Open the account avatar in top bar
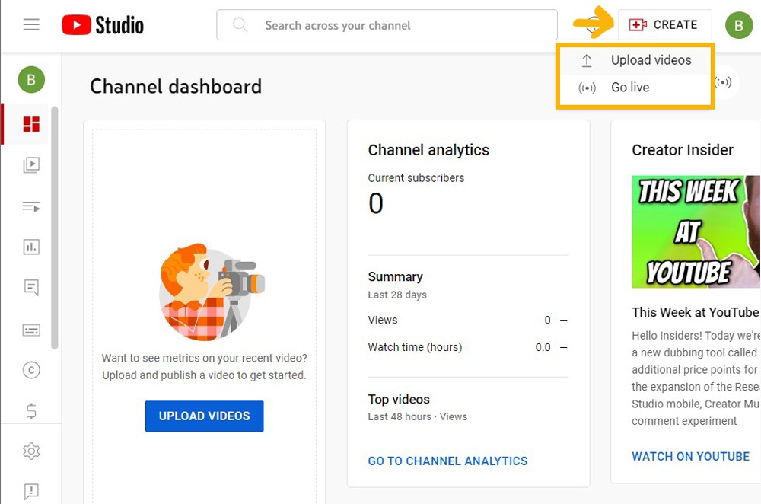 (x=739, y=25)
